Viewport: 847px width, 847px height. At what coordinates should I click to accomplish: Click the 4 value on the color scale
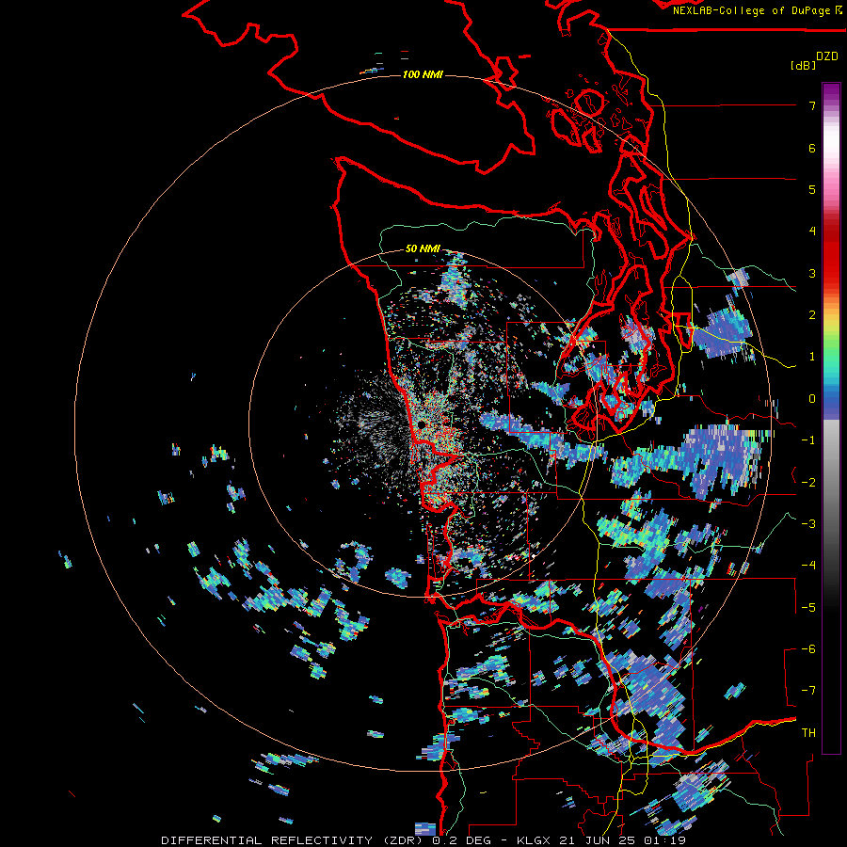[x=812, y=232]
